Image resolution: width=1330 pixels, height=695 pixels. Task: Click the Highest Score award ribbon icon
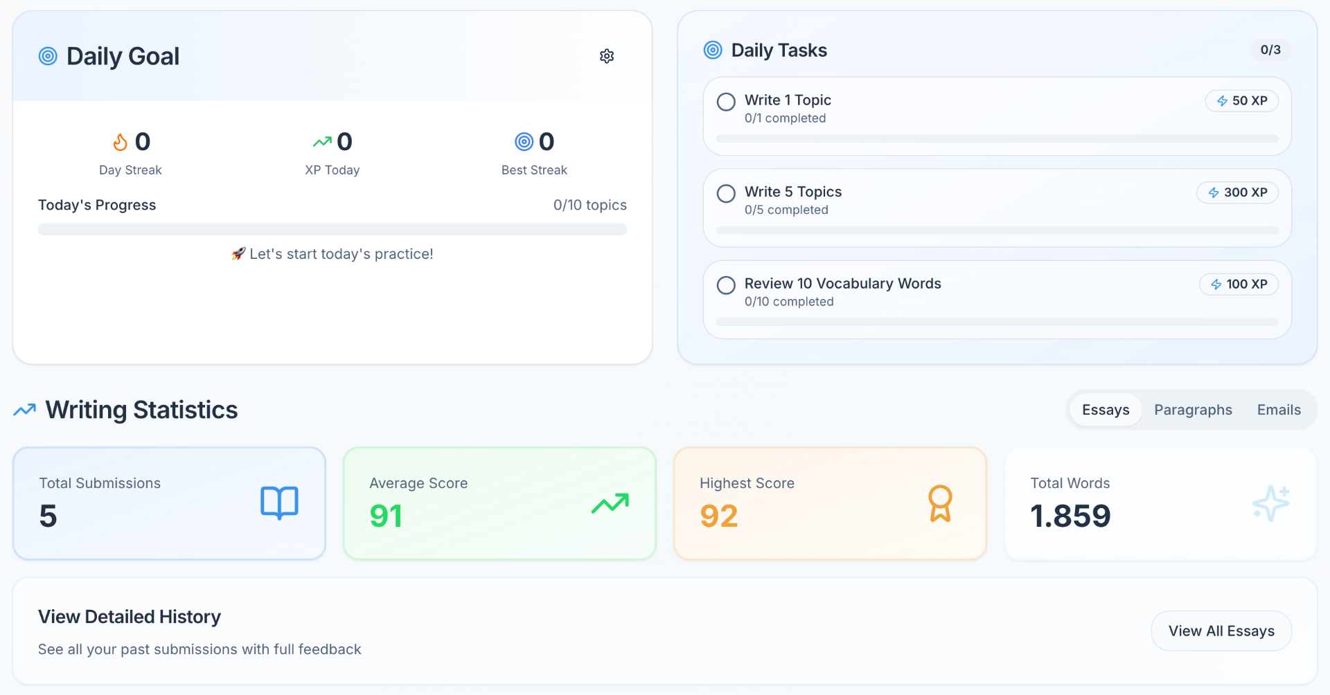click(x=940, y=503)
